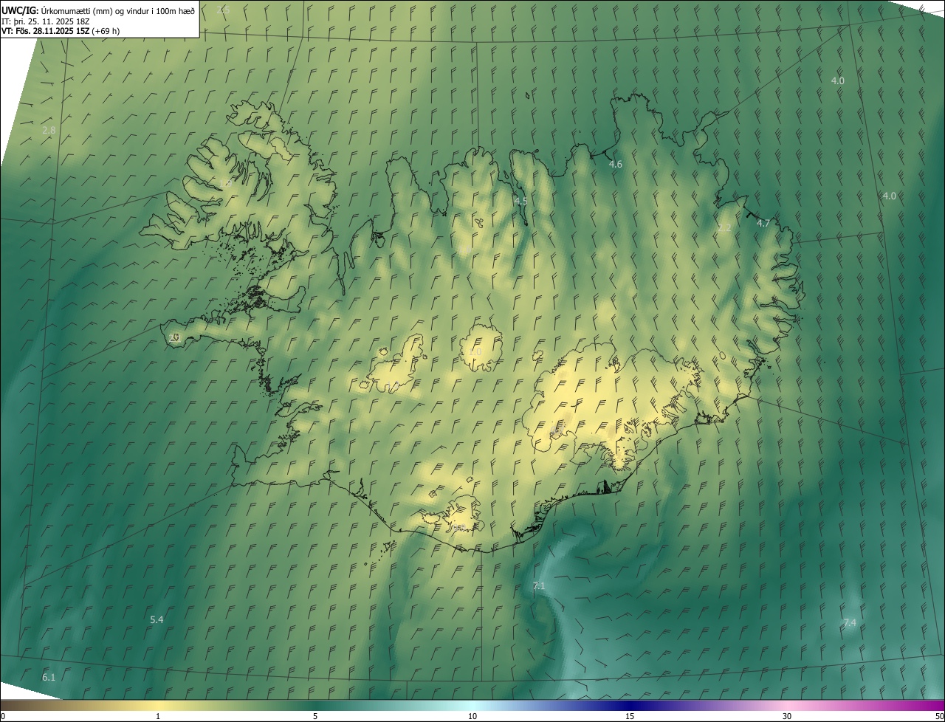945x722 pixels.
Task: Click the 2.2 value label on the map
Action: [x=724, y=228]
